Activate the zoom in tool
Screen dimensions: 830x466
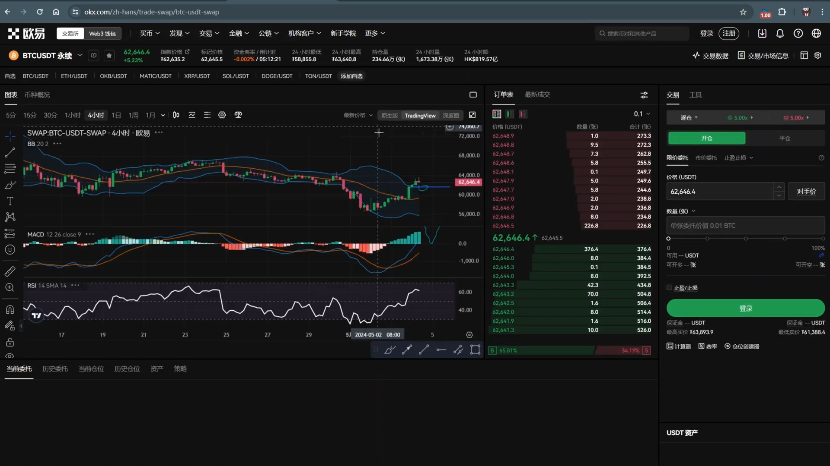pyautogui.click(x=10, y=287)
